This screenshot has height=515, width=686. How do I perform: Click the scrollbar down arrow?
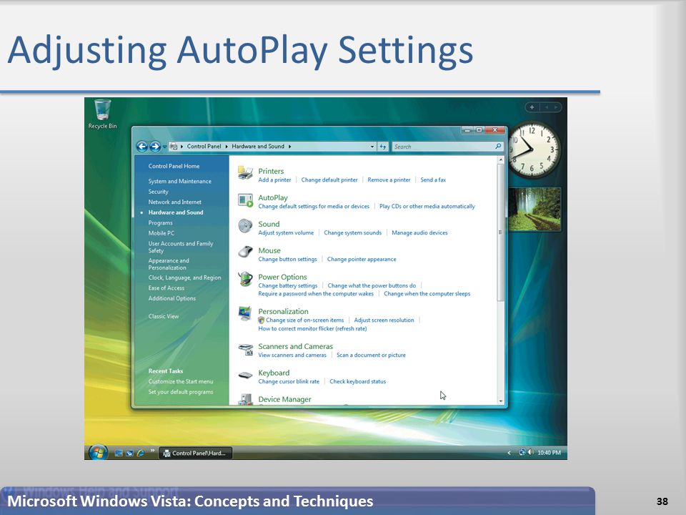(500, 401)
